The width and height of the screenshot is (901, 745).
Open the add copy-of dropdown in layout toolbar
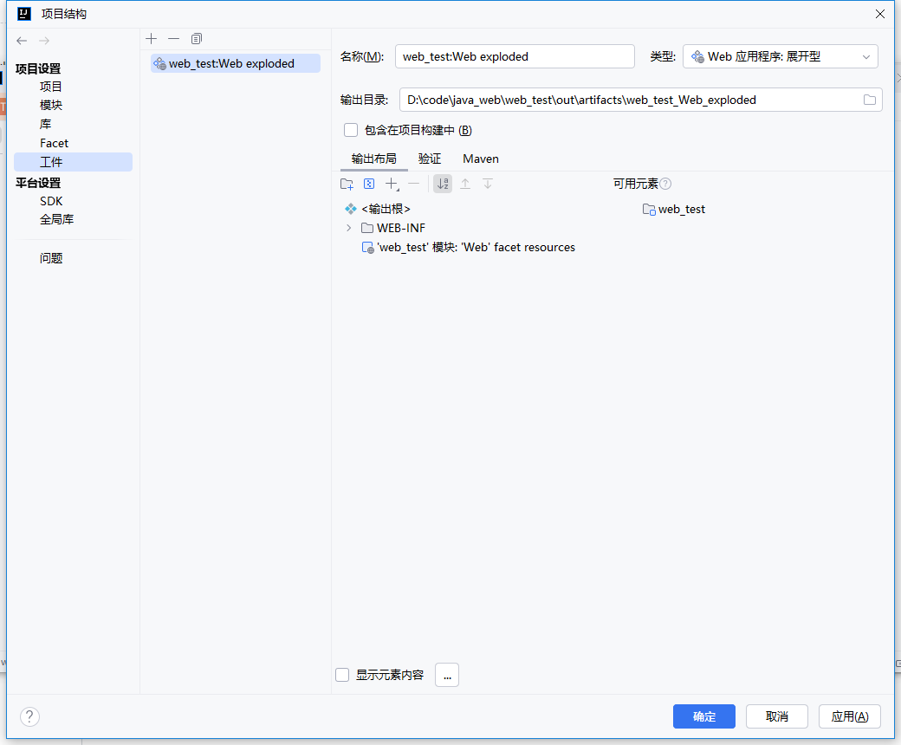[x=392, y=184]
